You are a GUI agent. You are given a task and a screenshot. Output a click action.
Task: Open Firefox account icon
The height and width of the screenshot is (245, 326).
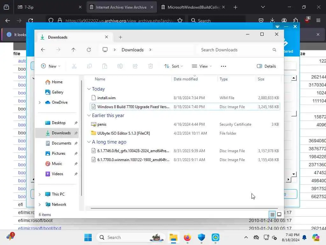[284, 20]
